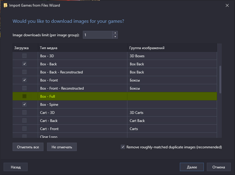Uncheck the Box - Spine checkbox
235x175 pixels.
point(25,105)
